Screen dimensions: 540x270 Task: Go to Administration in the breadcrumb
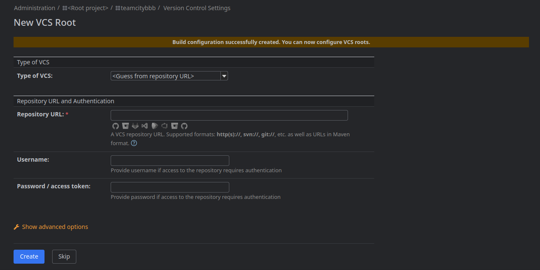click(34, 8)
